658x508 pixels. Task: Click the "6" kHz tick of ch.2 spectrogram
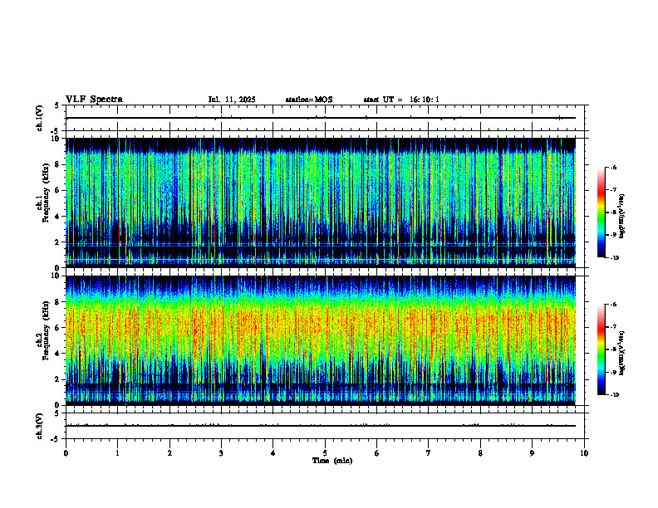coord(58,328)
